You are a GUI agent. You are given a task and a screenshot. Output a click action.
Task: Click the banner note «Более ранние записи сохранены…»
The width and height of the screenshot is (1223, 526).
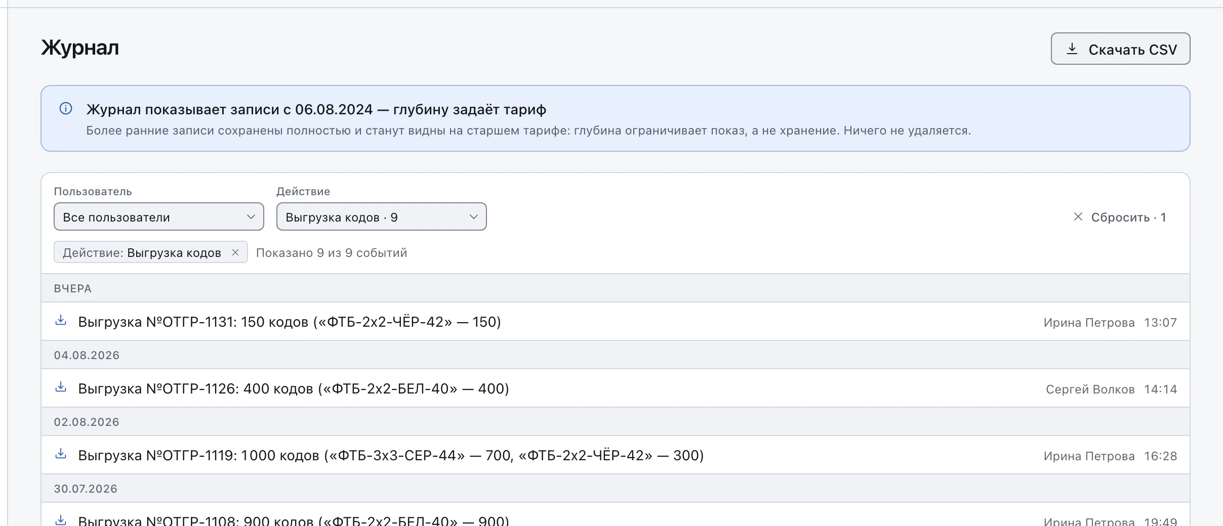(528, 130)
